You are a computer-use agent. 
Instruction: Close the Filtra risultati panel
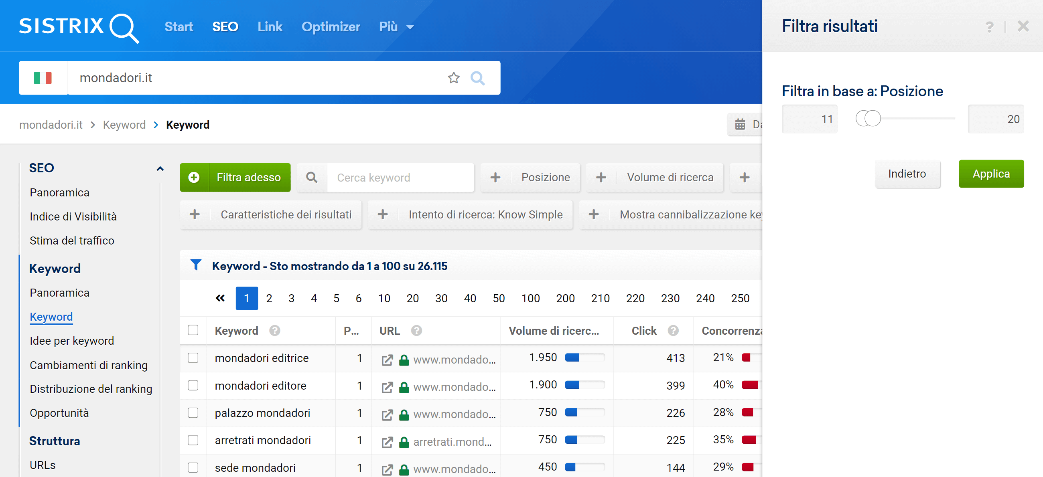1023,26
